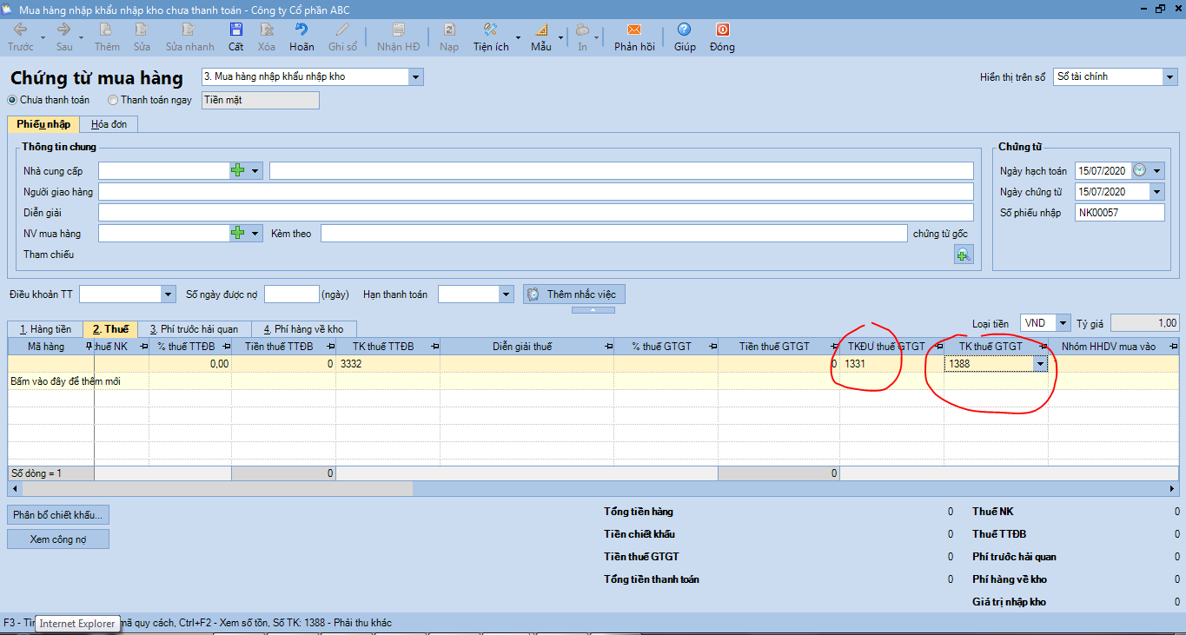Select the Thanh toán ngay radio button
Viewport: 1186px width, 635px height.
tap(113, 100)
